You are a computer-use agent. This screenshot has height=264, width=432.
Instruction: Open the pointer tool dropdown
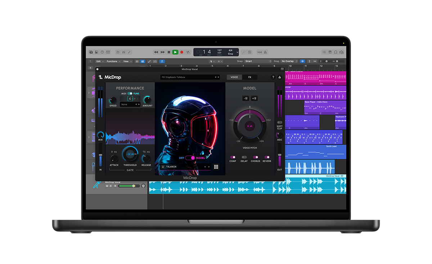coord(212,61)
